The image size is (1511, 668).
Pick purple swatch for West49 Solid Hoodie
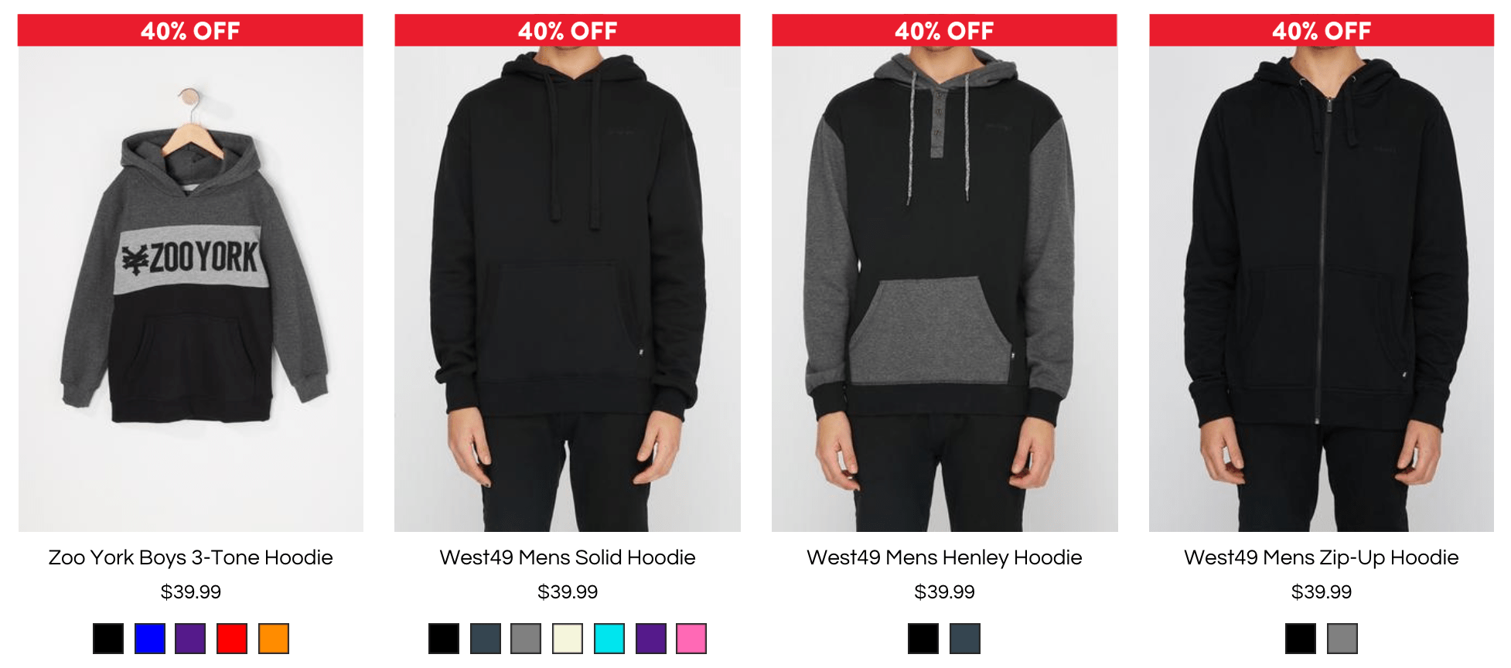pos(651,639)
